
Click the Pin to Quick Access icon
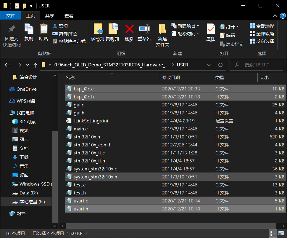pos(12,29)
